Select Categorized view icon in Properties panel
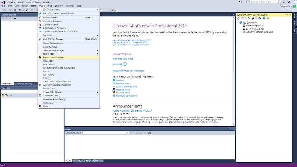Image resolution: width=297 pixels, height=167 pixels. 3,95
